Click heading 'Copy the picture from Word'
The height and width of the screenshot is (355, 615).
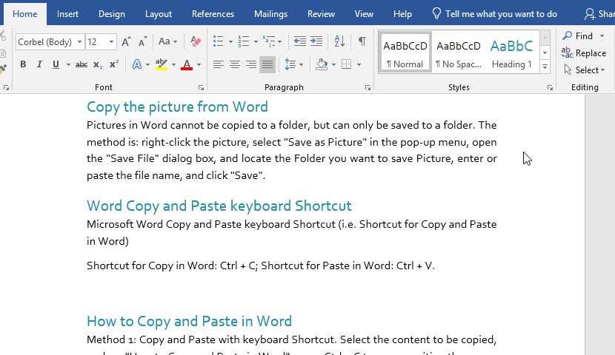coord(177,106)
